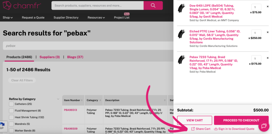
Task: Switch to the Suppliers (3) tab
Action: [50, 57]
